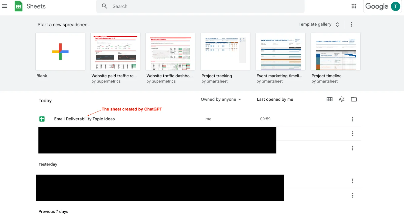This screenshot has width=404, height=216.
Task: Open the file picker folder icon
Action: click(354, 99)
